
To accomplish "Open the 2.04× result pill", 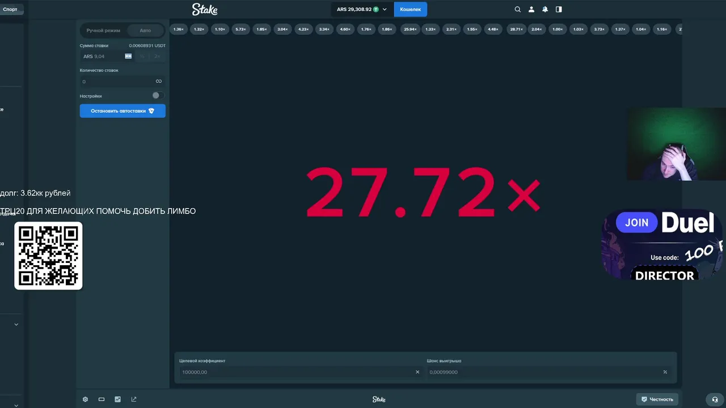I will click(x=537, y=29).
